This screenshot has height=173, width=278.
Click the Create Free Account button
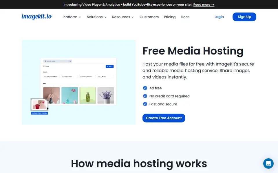pos(164,118)
